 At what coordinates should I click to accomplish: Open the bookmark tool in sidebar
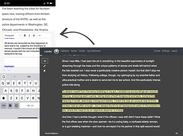(x=45, y=71)
